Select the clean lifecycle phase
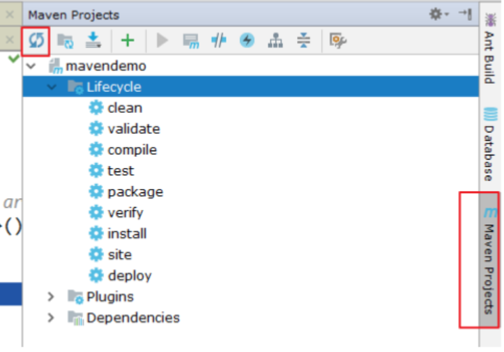Image resolution: width=504 pixels, height=352 pixels. (x=125, y=108)
